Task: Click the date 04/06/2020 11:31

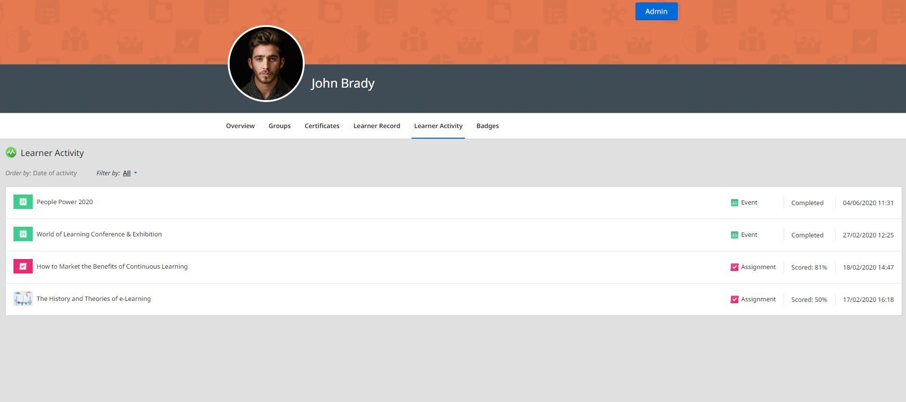Action: (x=868, y=203)
